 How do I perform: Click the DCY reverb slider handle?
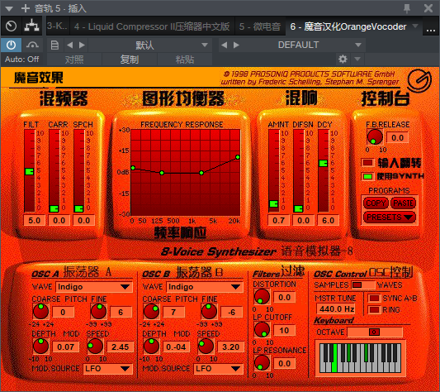pos(323,163)
